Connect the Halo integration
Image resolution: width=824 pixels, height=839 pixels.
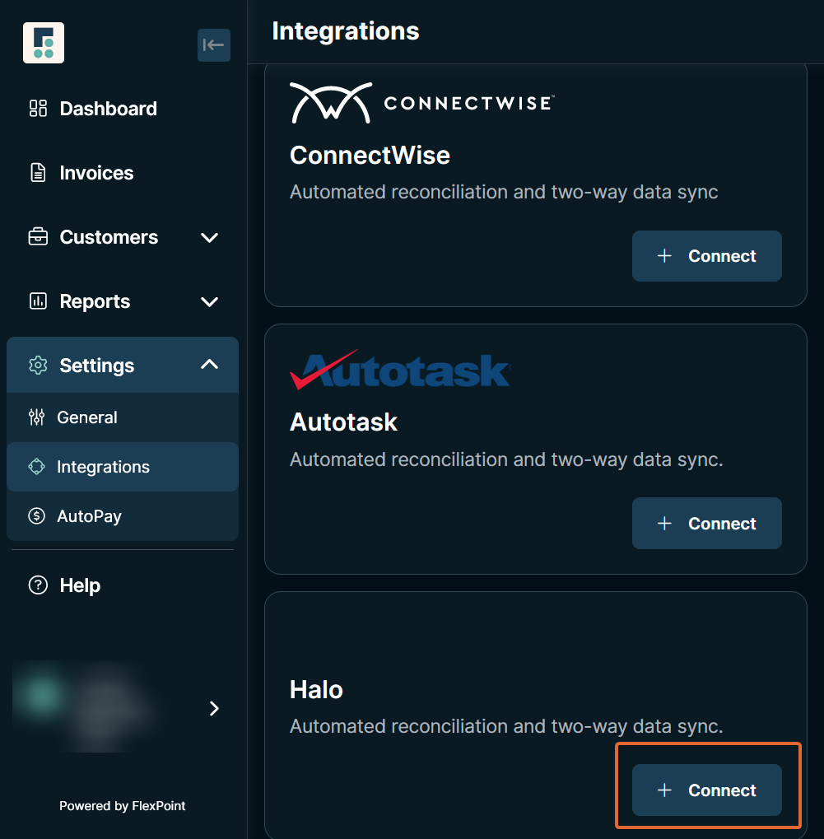(706, 790)
